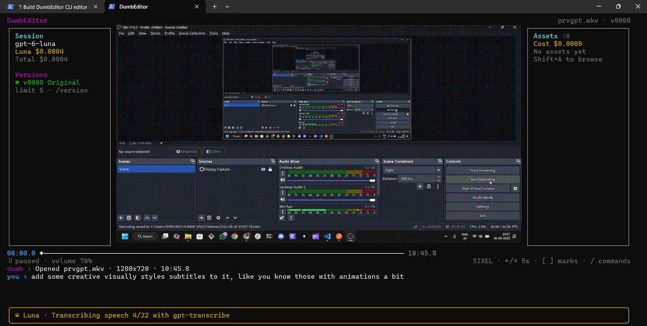647x326 pixels.
Task: Click the Start Virtual Camera button
Action: click(x=478, y=189)
